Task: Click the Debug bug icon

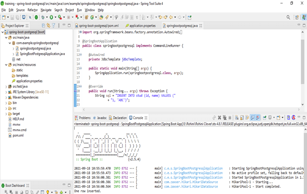Action: point(43,17)
